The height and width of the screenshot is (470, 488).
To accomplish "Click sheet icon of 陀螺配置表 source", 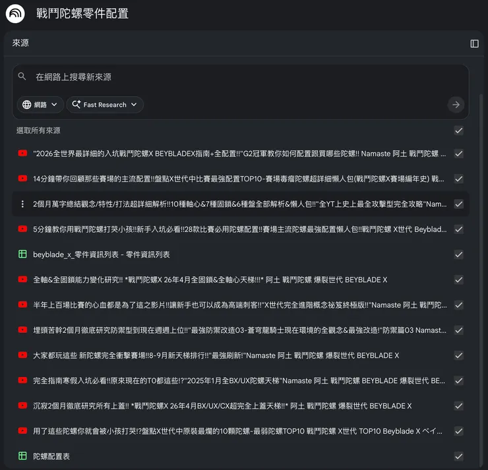I will point(22,456).
